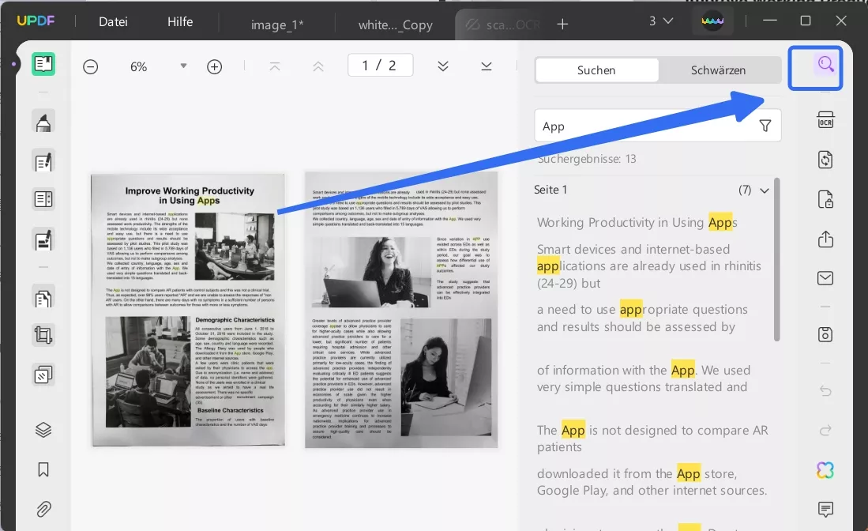Click the magnifier search icon

tap(825, 65)
